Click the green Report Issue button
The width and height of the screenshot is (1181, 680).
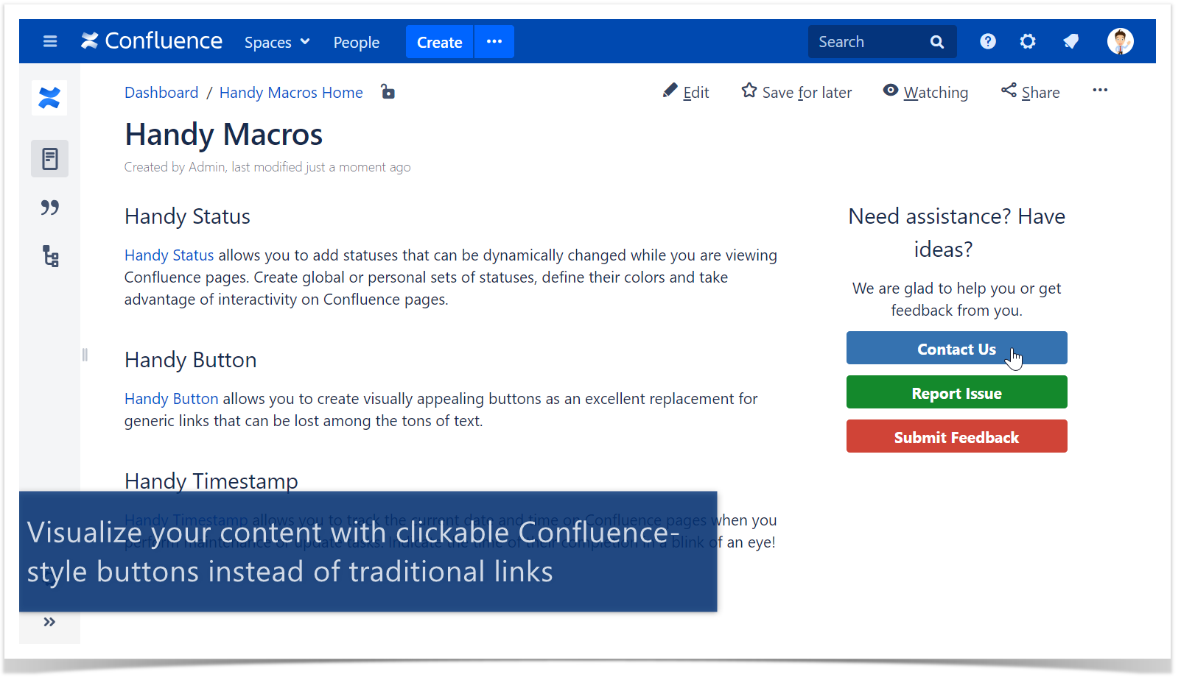956,392
